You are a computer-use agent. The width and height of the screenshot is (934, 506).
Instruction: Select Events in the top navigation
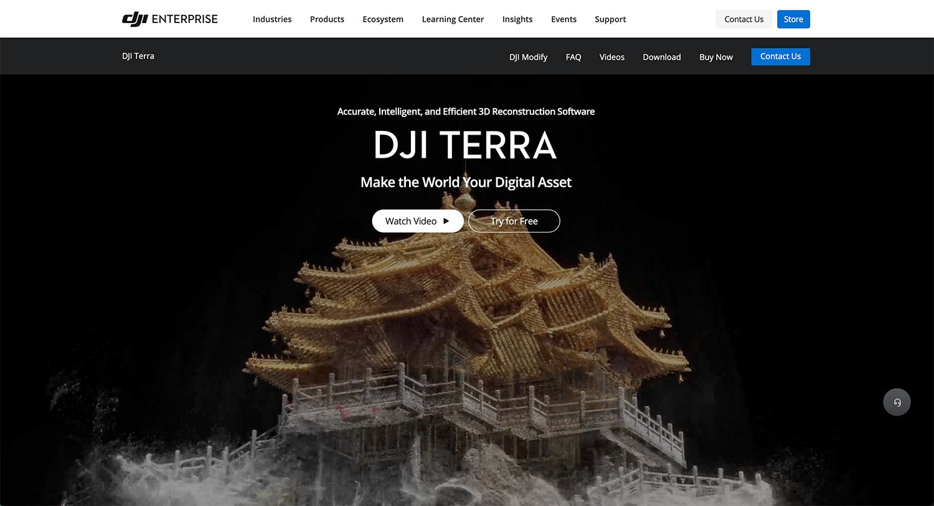tap(564, 19)
